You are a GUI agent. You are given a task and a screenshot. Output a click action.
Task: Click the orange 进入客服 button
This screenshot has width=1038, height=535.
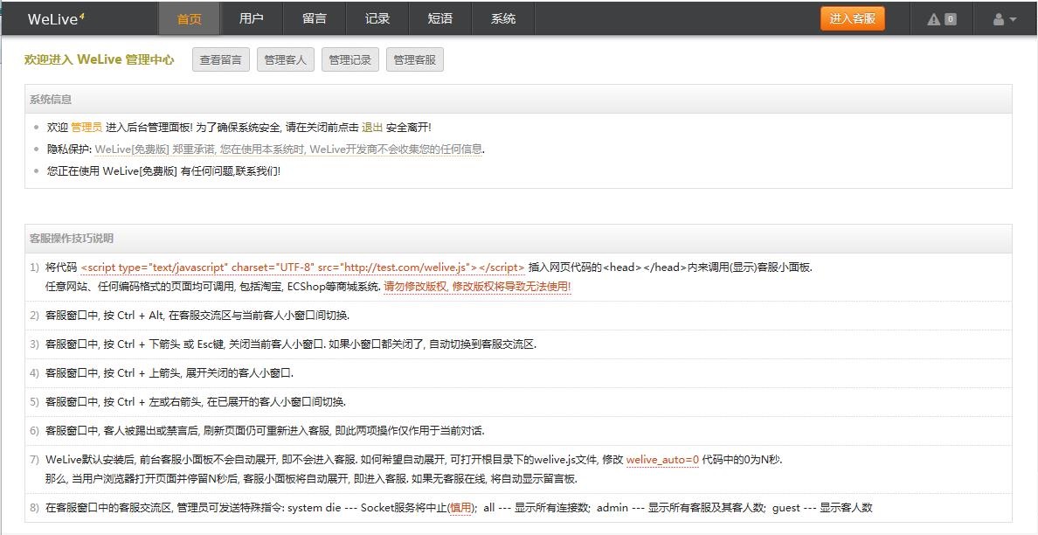tap(853, 18)
